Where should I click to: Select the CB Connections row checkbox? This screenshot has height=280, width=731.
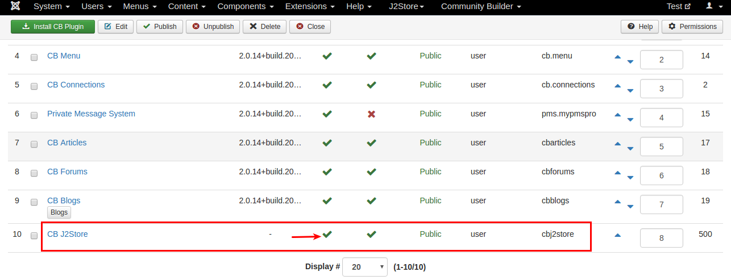tap(34, 86)
